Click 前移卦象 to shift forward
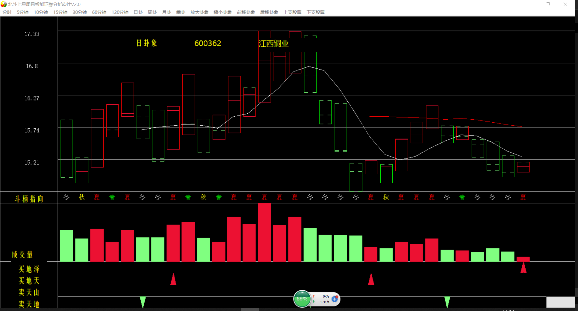 pos(246,12)
